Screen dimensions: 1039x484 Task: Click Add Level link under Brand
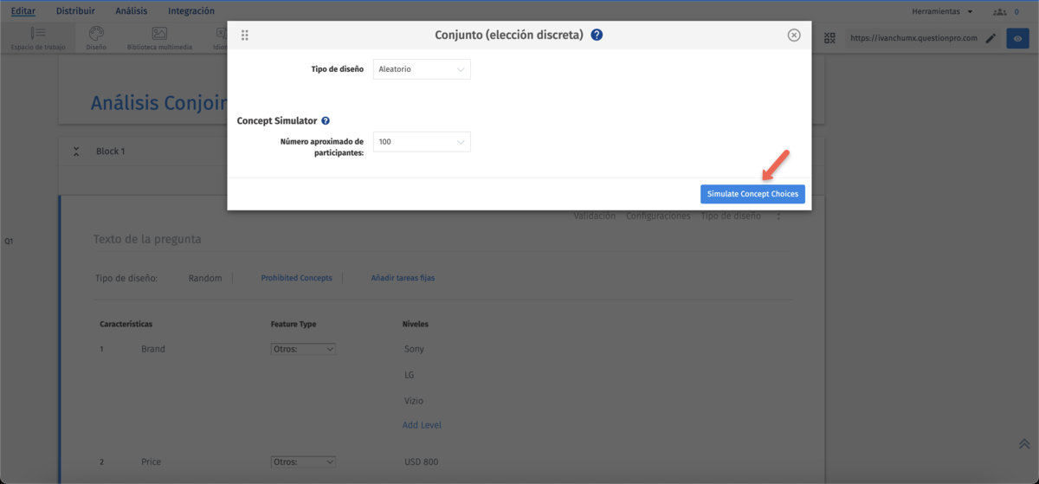click(422, 425)
